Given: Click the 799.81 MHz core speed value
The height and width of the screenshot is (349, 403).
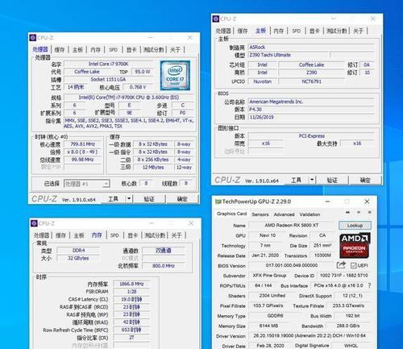Looking at the screenshot, I should coord(82,144).
